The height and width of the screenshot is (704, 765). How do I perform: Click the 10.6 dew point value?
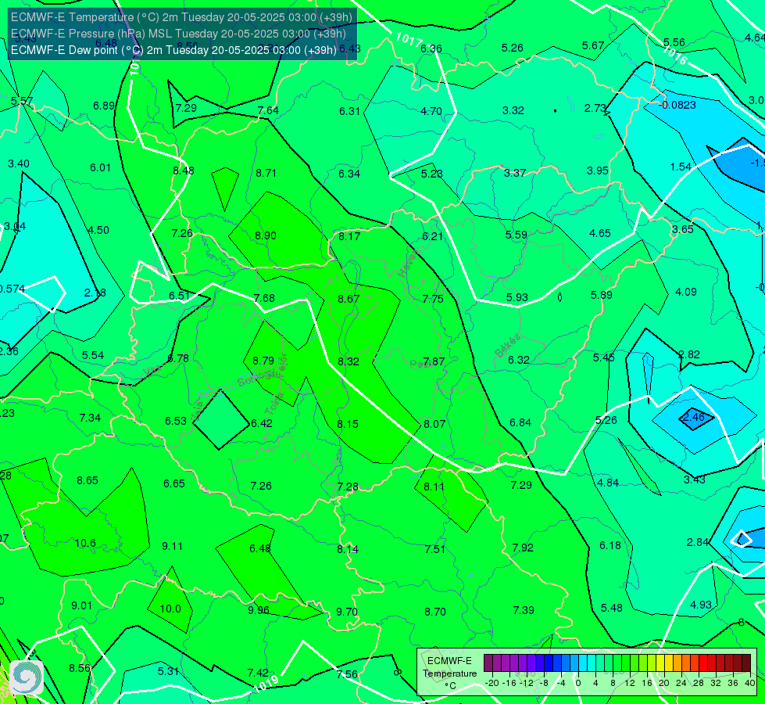[85, 543]
